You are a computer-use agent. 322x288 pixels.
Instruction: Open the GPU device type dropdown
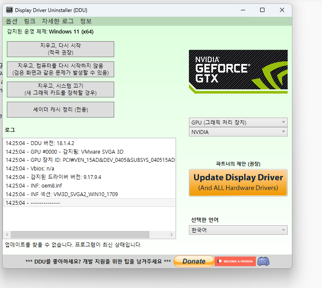tap(238, 122)
